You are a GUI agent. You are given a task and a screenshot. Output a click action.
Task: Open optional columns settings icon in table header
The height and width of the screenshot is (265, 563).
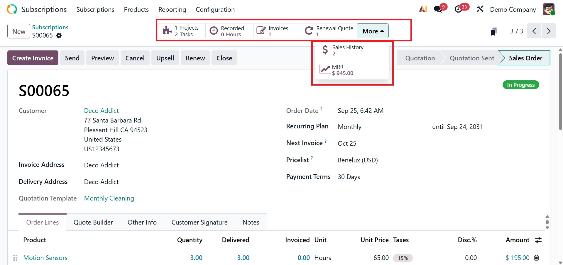[538, 240]
